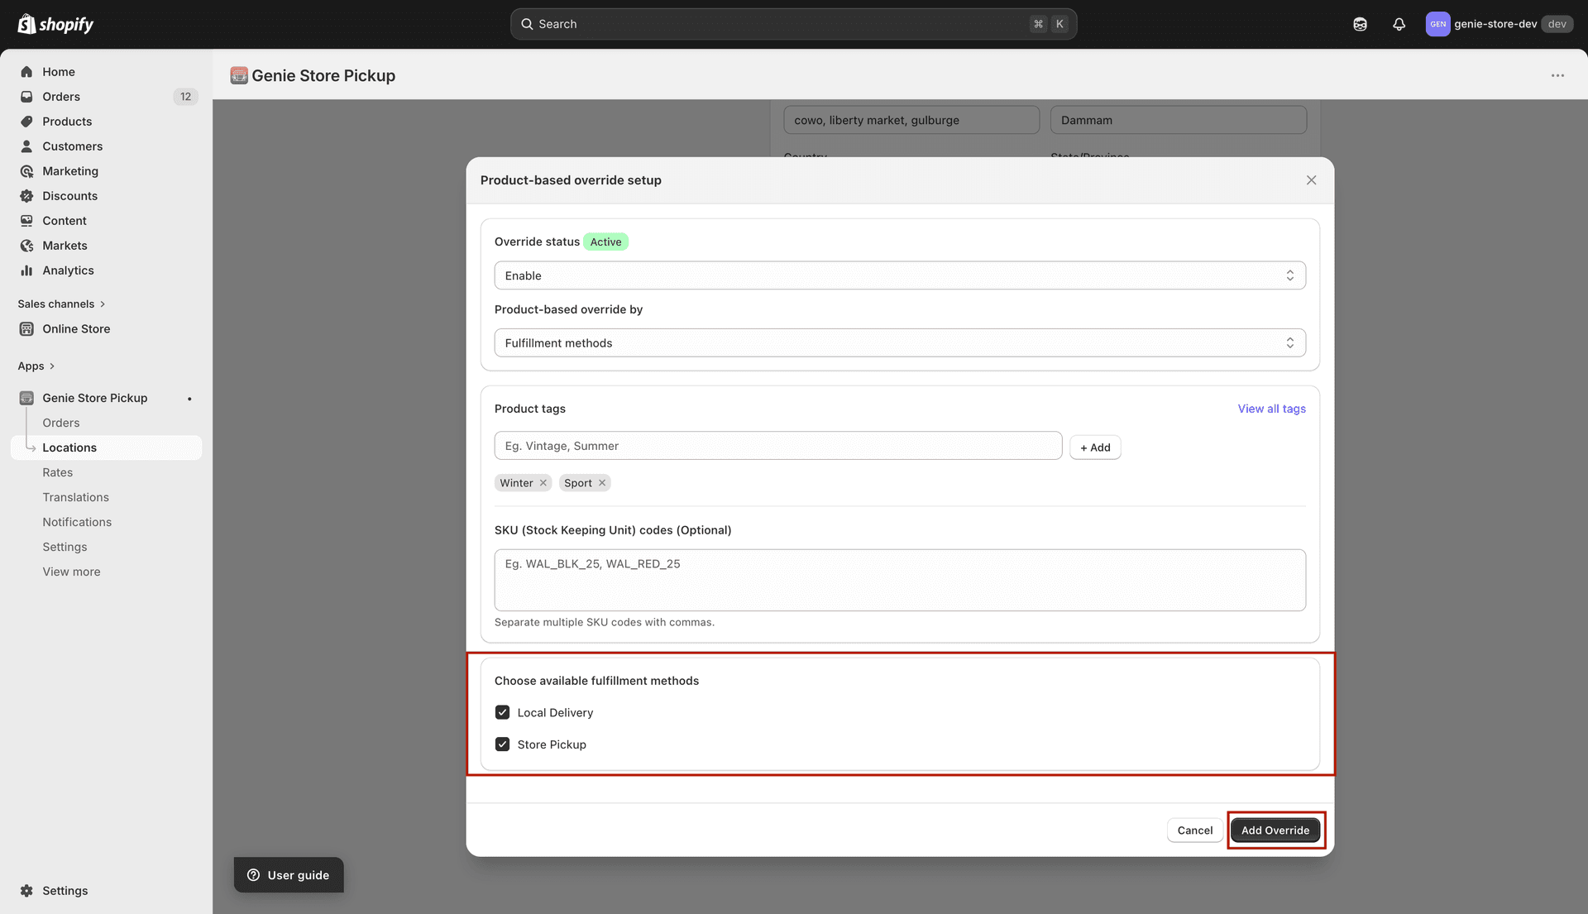Click the Analytics bar chart icon

click(26, 270)
